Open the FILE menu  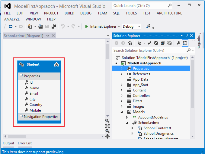coord(8,13)
